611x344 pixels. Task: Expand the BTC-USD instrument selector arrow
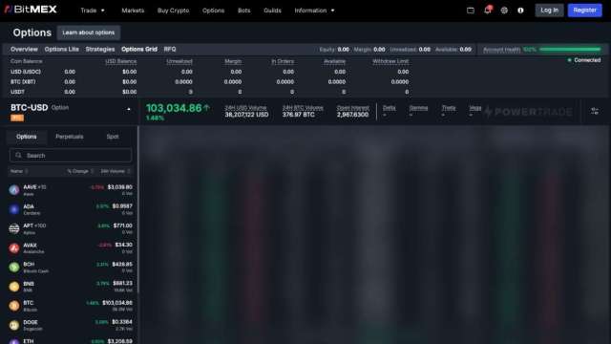pyautogui.click(x=129, y=109)
